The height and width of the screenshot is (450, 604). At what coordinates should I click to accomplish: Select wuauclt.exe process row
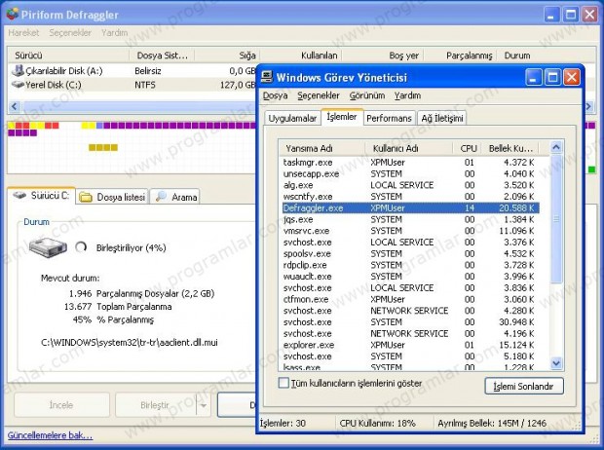[410, 277]
